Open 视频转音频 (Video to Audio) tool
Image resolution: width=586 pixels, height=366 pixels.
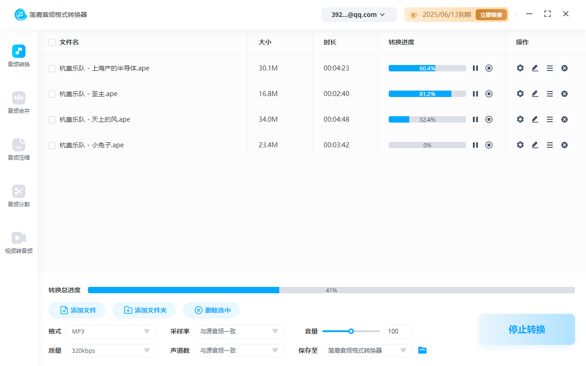click(x=18, y=242)
